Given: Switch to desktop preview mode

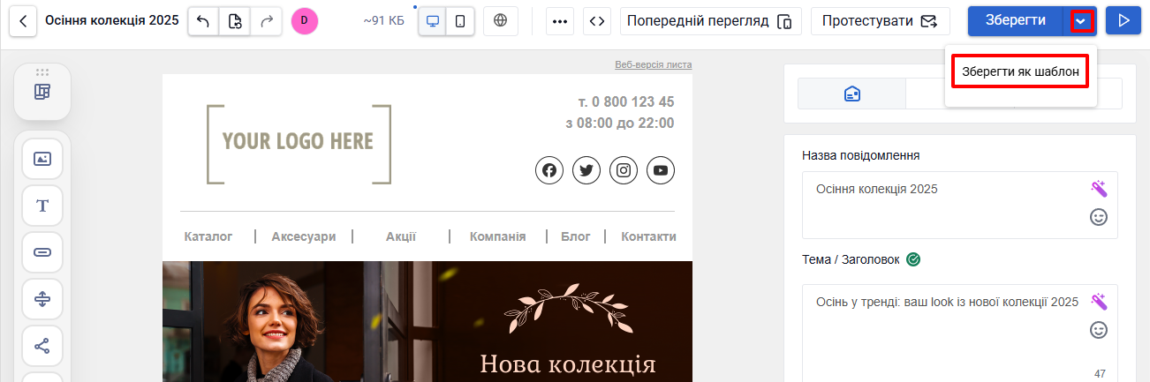Looking at the screenshot, I should [433, 21].
